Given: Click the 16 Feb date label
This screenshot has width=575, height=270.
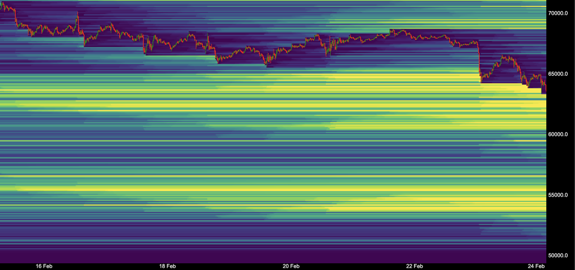Looking at the screenshot, I should pos(44,266).
